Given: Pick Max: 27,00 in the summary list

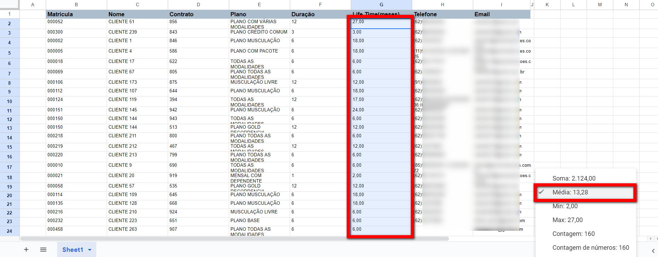Looking at the screenshot, I should tap(567, 220).
